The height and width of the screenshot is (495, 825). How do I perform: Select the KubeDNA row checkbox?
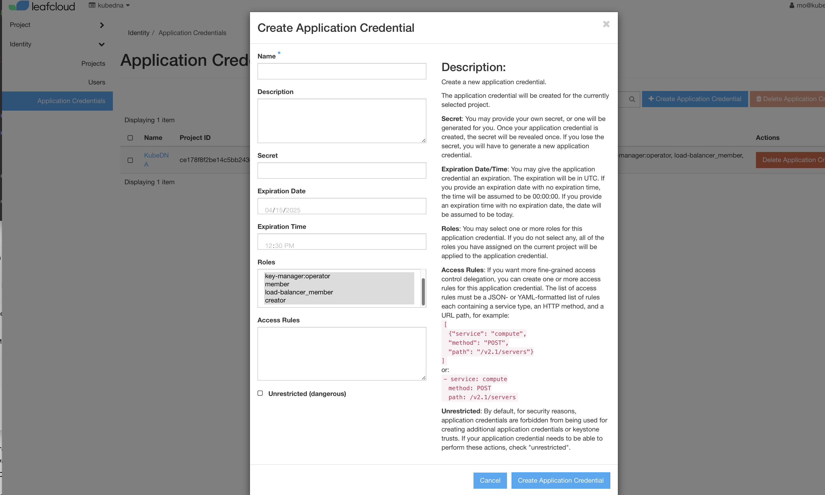pos(130,160)
